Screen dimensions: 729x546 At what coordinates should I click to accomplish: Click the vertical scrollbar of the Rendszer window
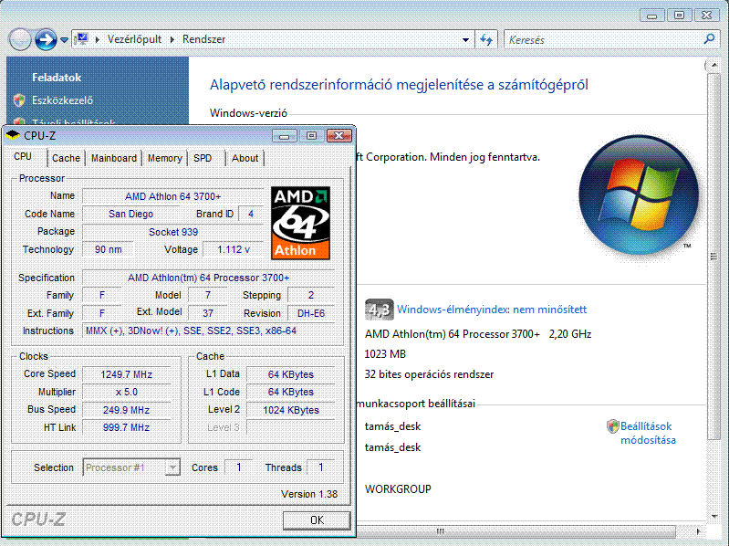click(x=713, y=256)
